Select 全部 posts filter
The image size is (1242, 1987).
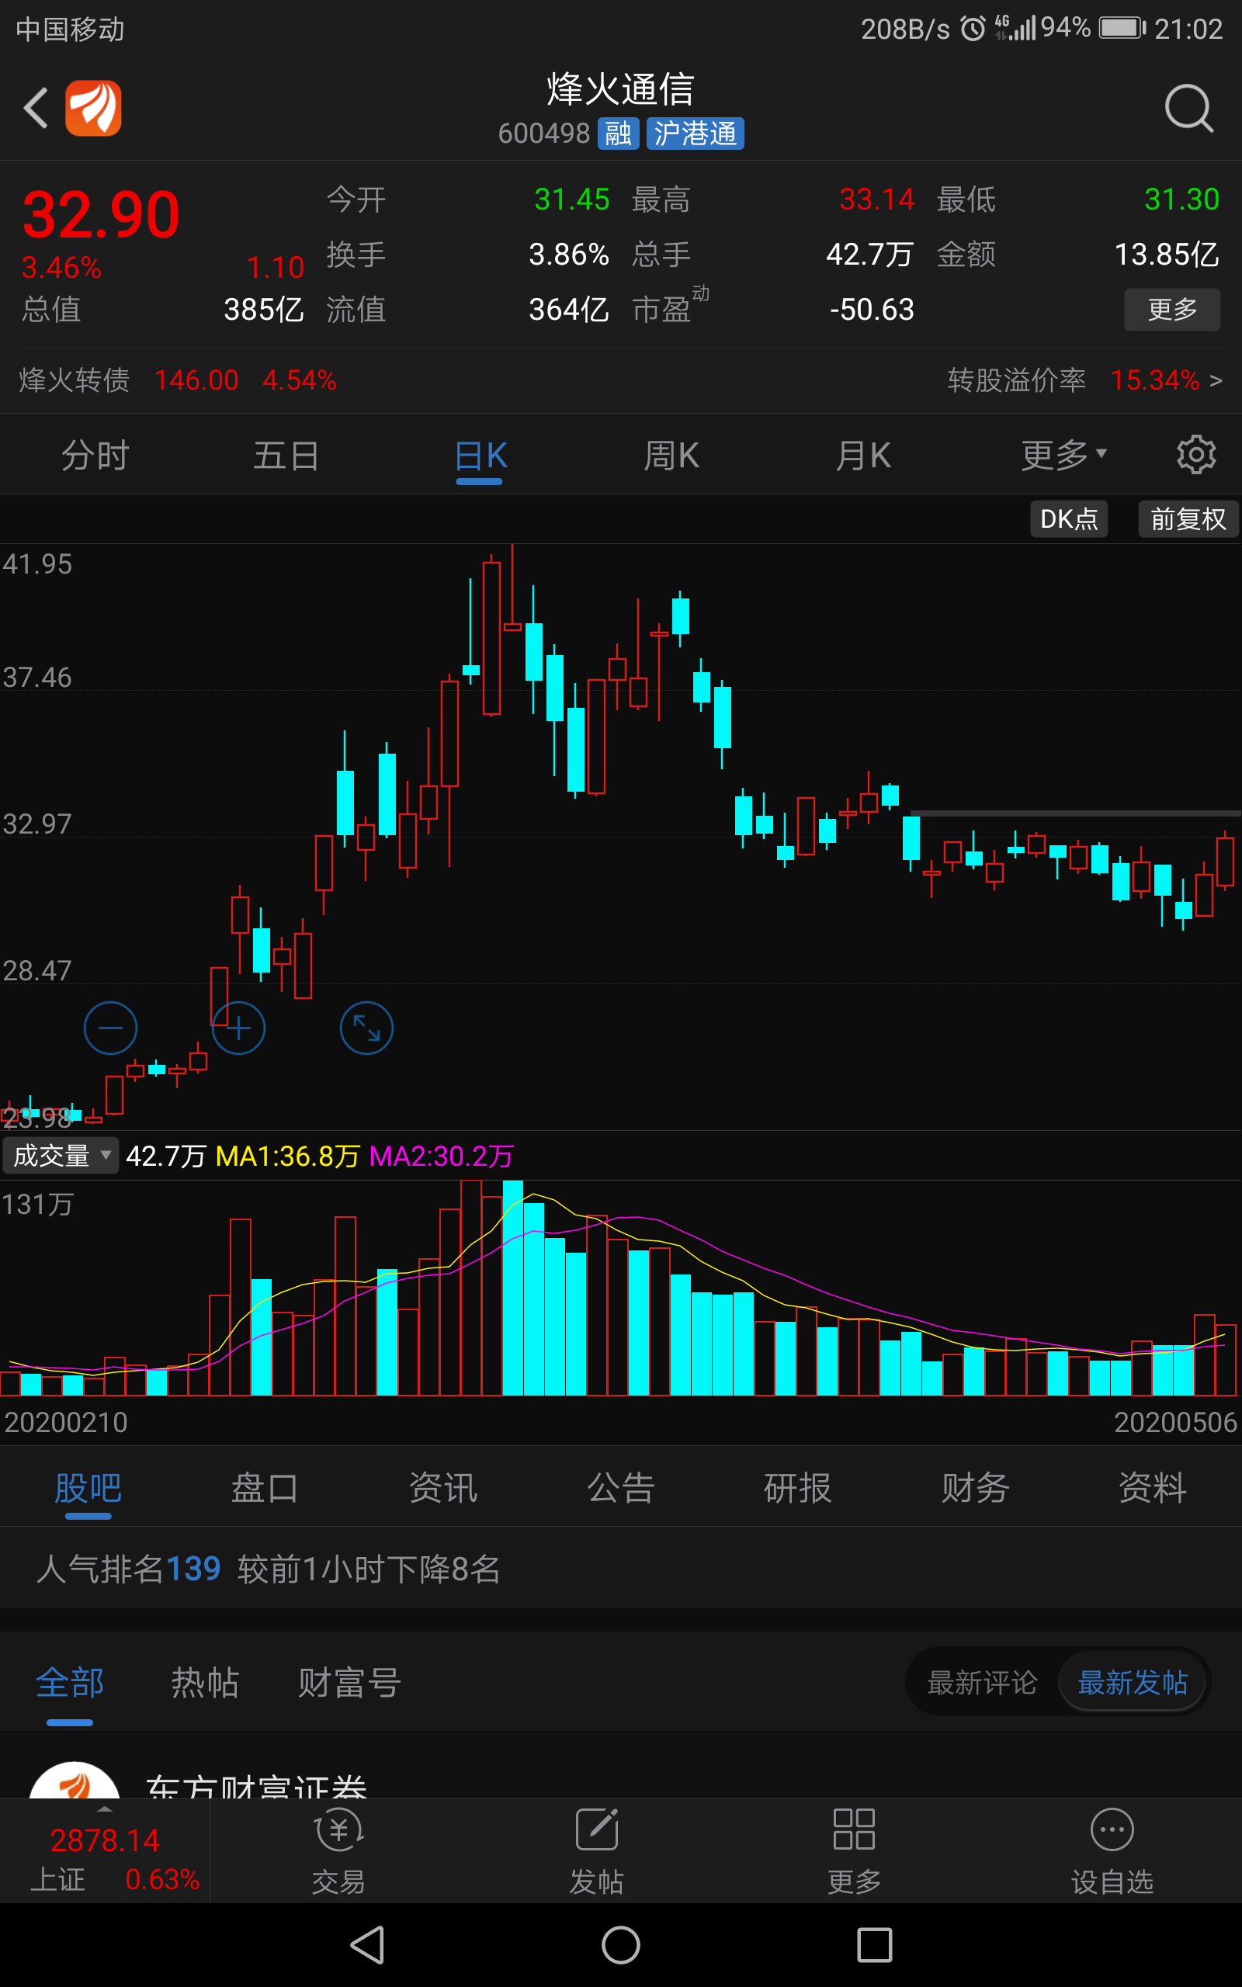(x=70, y=1683)
